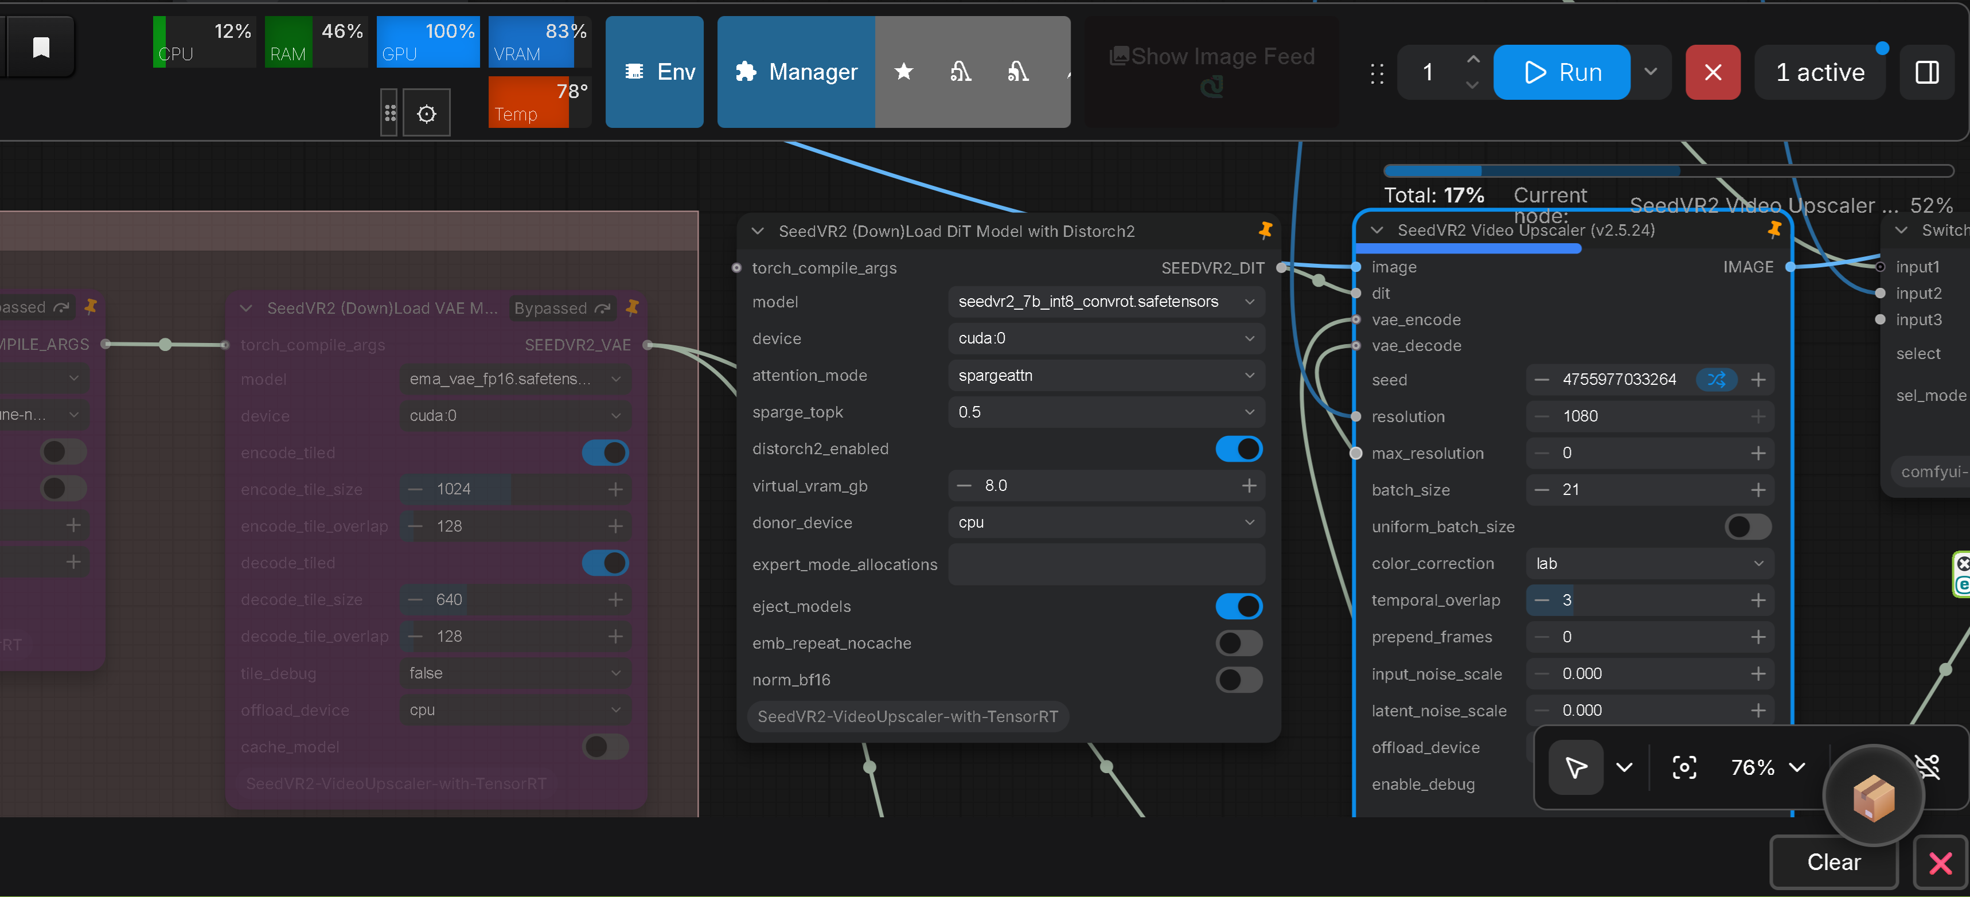Viewport: 1970px width, 897px height.
Task: Open the resource monitor settings gear
Action: click(x=427, y=113)
